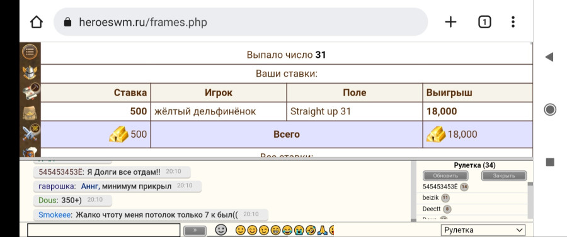Expand the Рулетка chat room dropdown
Image resolution: width=567 pixels, height=237 pixels.
[483, 230]
